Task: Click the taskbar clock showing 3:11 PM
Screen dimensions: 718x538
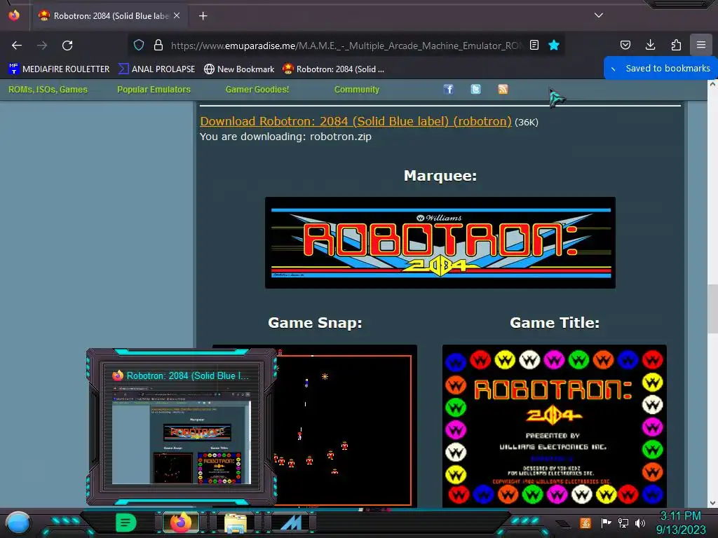Action: (x=681, y=523)
